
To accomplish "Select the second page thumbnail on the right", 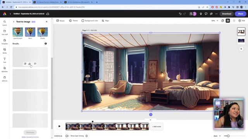I will pyautogui.click(x=241, y=41).
